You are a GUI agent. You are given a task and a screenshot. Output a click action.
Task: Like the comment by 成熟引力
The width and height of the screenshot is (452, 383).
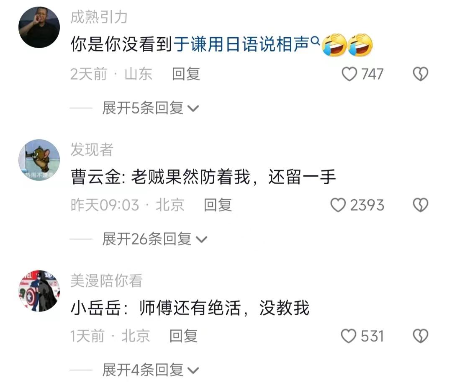click(349, 74)
